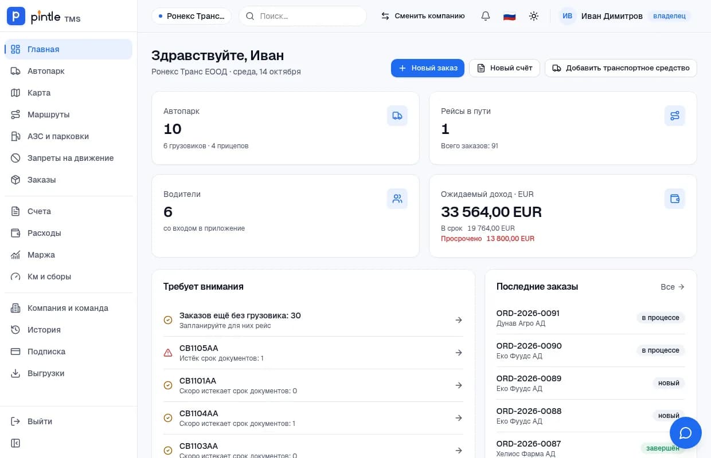Click the Search field
This screenshot has height=458, width=711.
click(303, 16)
